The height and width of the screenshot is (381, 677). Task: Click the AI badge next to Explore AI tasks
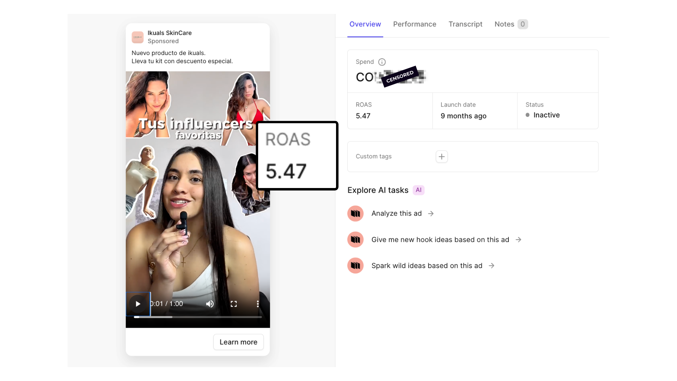[x=419, y=190]
